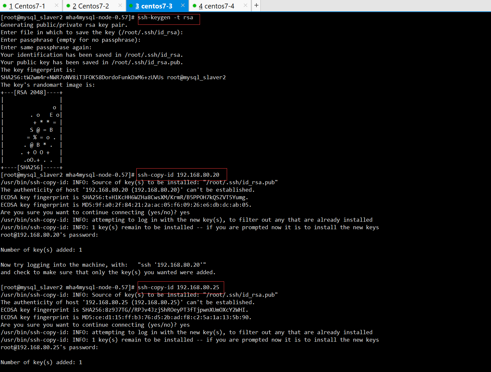
Task: Click the 'and check to make sure' line
Action: [x=108, y=273]
